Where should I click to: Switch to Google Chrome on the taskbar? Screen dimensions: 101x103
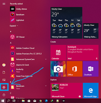(41, 101)
